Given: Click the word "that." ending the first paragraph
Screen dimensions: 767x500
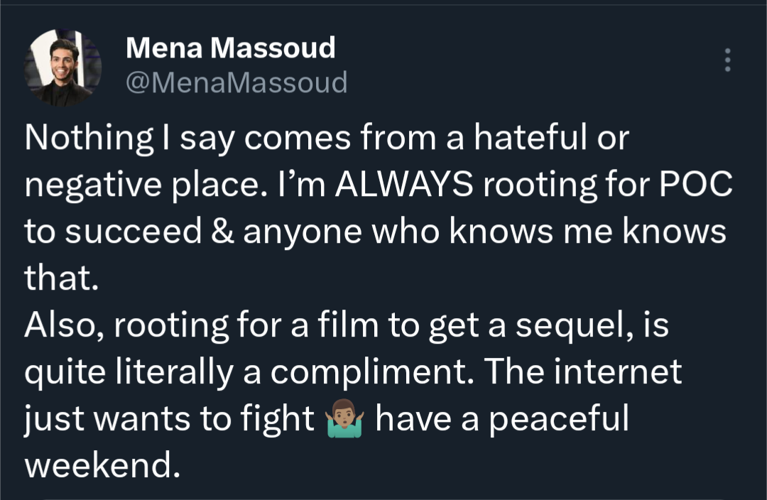Looking at the screenshot, I should tap(60, 280).
